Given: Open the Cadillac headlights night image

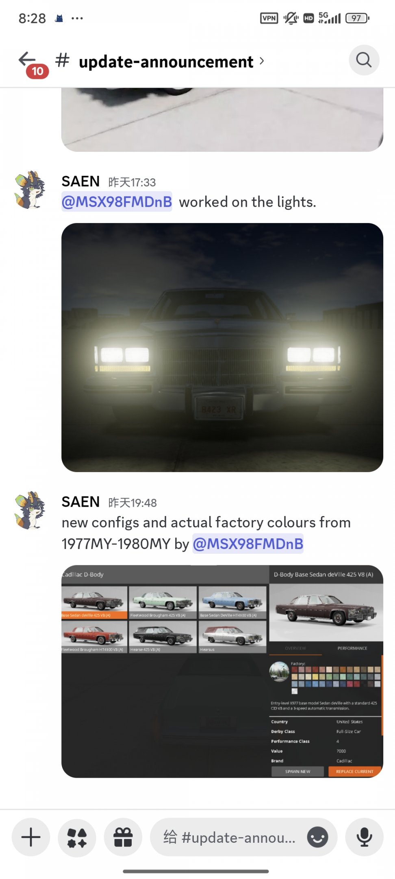Looking at the screenshot, I should coord(222,348).
